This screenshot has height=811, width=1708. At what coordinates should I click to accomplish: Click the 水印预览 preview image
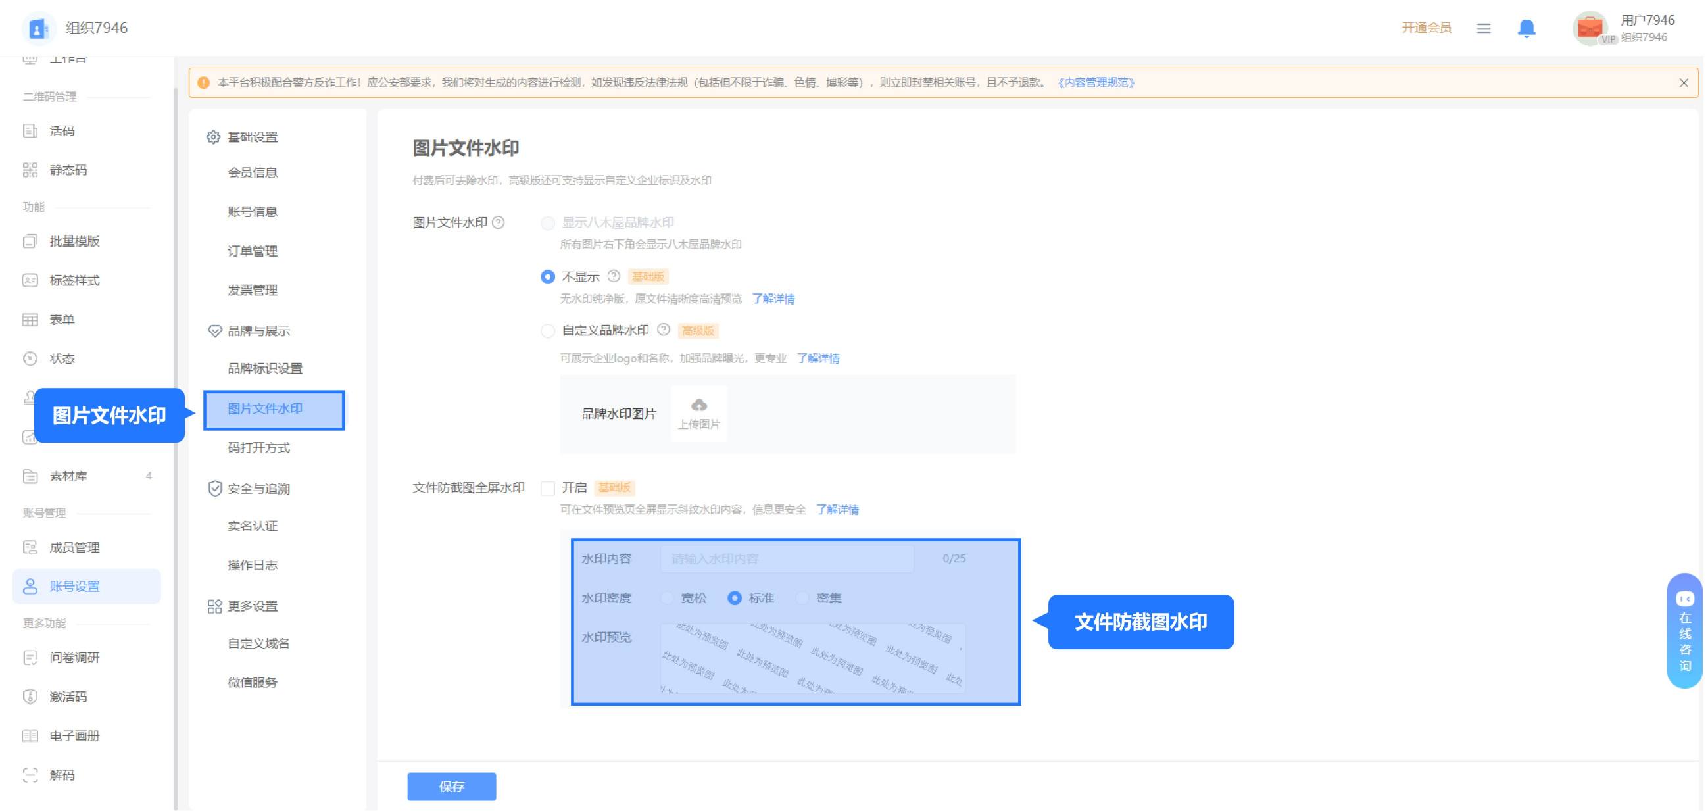pyautogui.click(x=813, y=658)
